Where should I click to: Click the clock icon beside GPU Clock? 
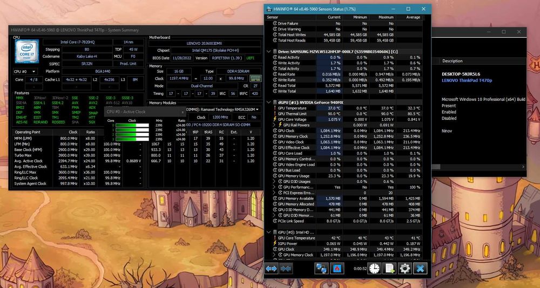275,131
